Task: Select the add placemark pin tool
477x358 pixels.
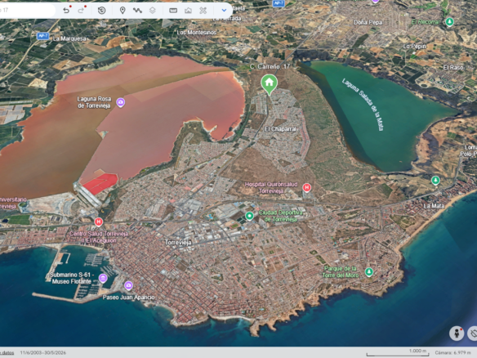Action: 123,11
